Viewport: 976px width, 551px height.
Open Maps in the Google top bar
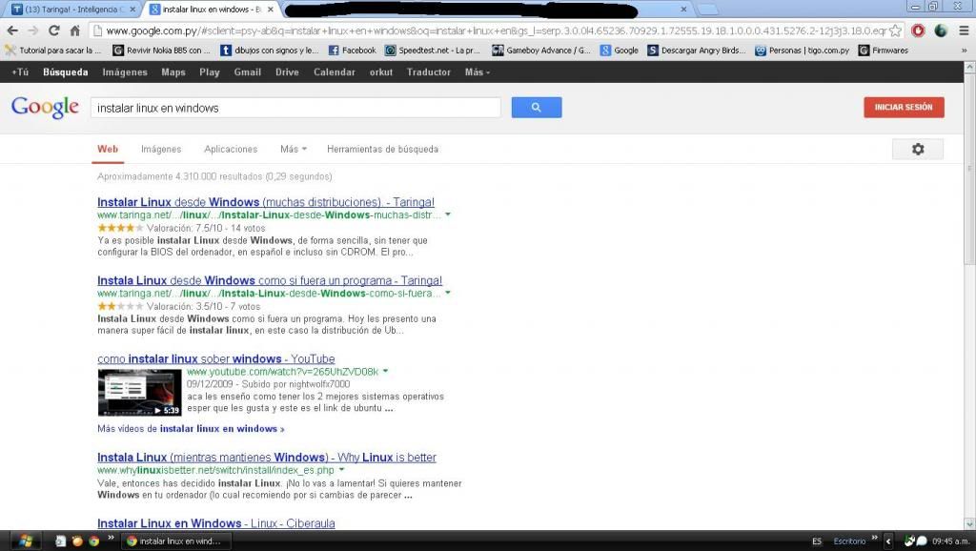[x=173, y=72]
